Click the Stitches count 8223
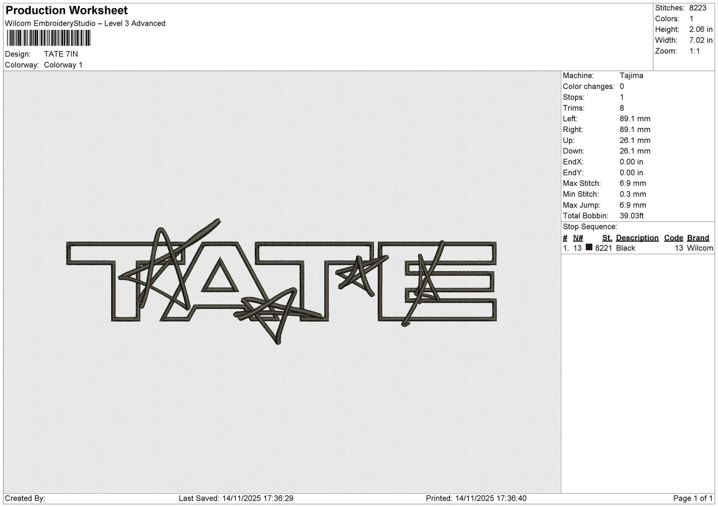 (698, 8)
